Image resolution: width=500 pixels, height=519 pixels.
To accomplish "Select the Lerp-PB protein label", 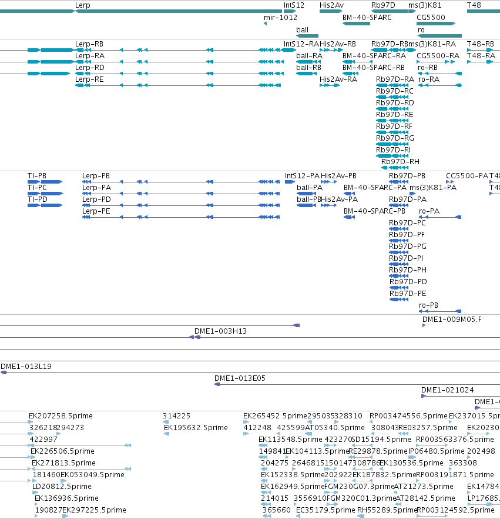I will click(x=96, y=176).
